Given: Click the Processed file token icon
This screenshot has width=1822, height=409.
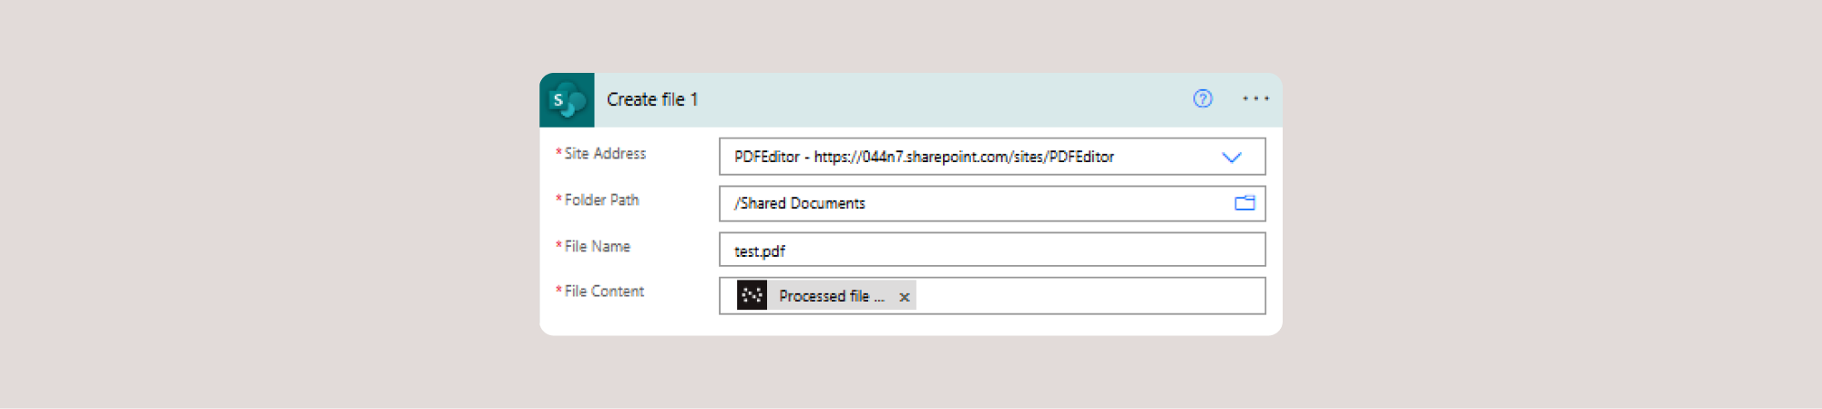Looking at the screenshot, I should pos(752,296).
